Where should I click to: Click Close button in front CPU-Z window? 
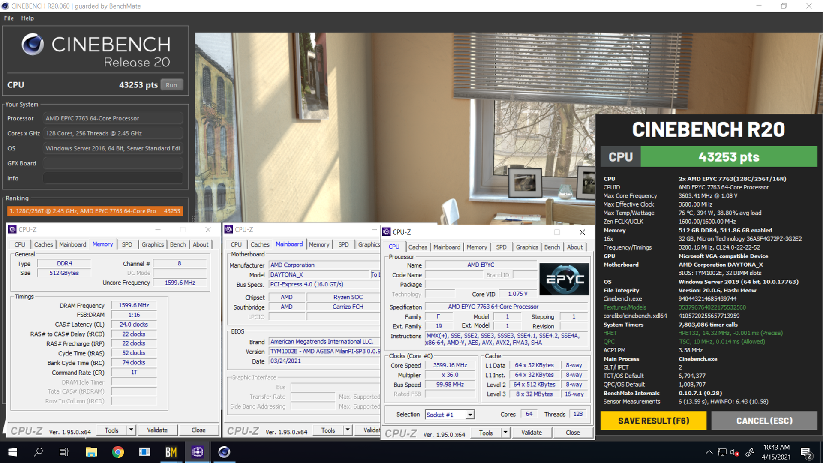573,433
